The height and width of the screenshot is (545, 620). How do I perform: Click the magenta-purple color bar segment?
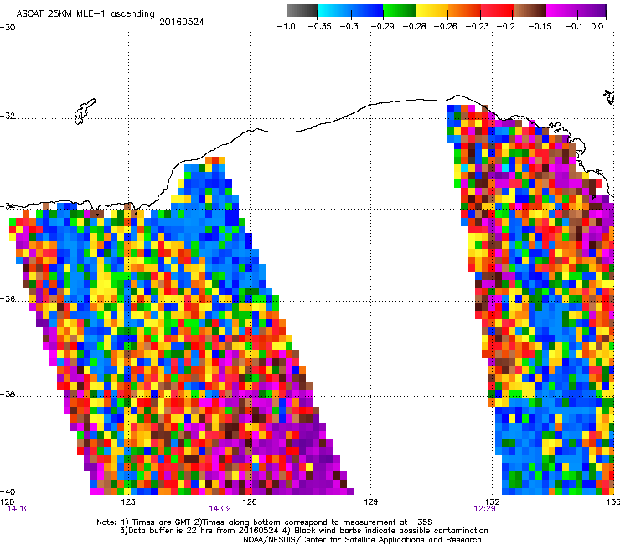coord(576,11)
